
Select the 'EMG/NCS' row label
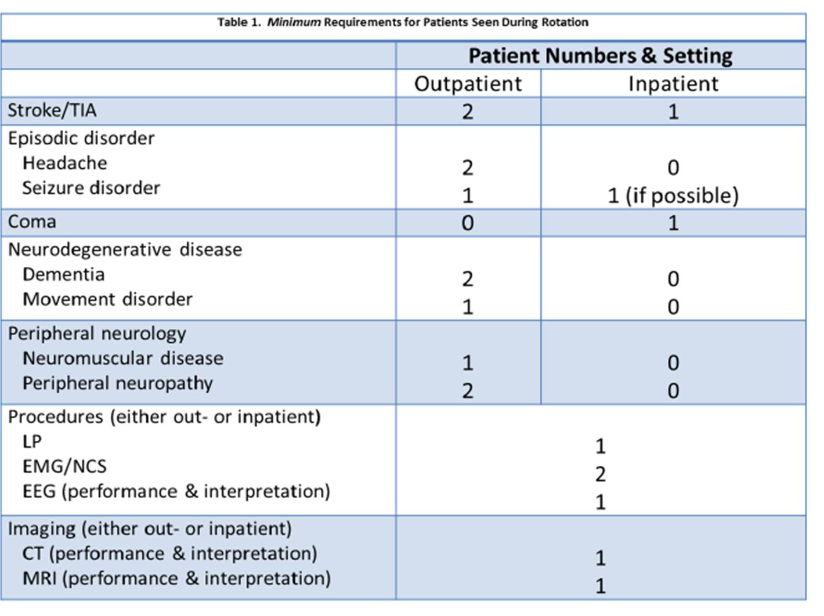(x=64, y=466)
